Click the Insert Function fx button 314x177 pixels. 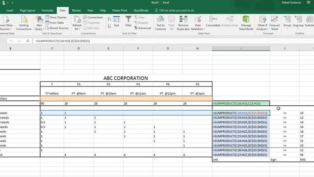pos(27,41)
